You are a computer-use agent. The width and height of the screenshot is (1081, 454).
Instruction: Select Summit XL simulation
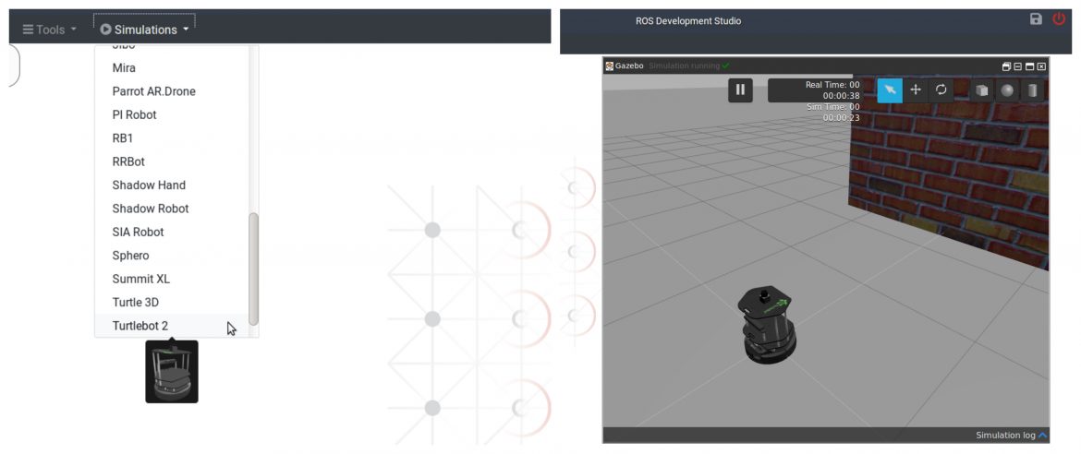point(172,279)
